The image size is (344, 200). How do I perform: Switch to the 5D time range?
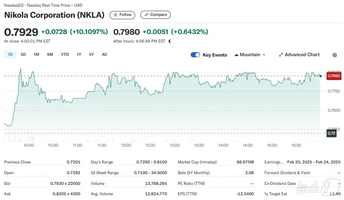[23, 55]
